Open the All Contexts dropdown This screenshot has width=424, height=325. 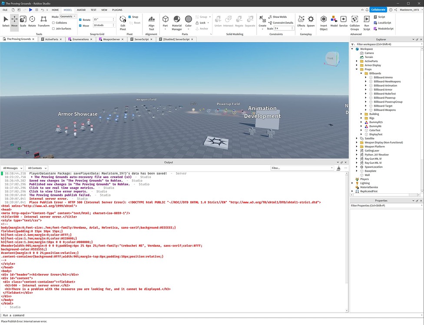point(37,168)
